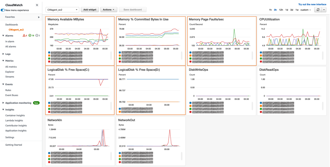Click blue legend swatch in Memory Available MBytes
Image resolution: width=330 pixels, height=167 pixels.
click(49, 52)
